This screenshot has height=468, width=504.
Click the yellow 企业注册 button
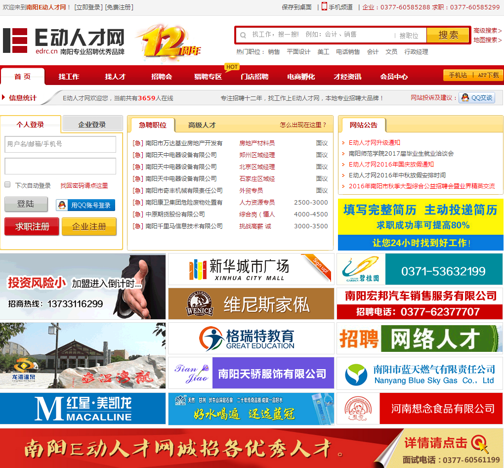[x=89, y=226]
